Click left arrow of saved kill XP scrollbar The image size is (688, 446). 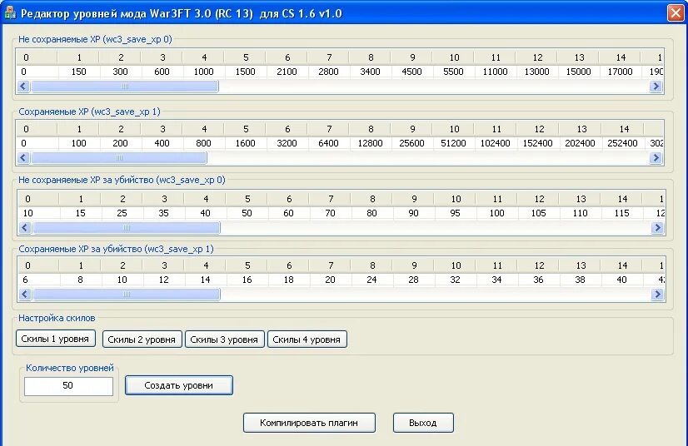[x=25, y=295]
